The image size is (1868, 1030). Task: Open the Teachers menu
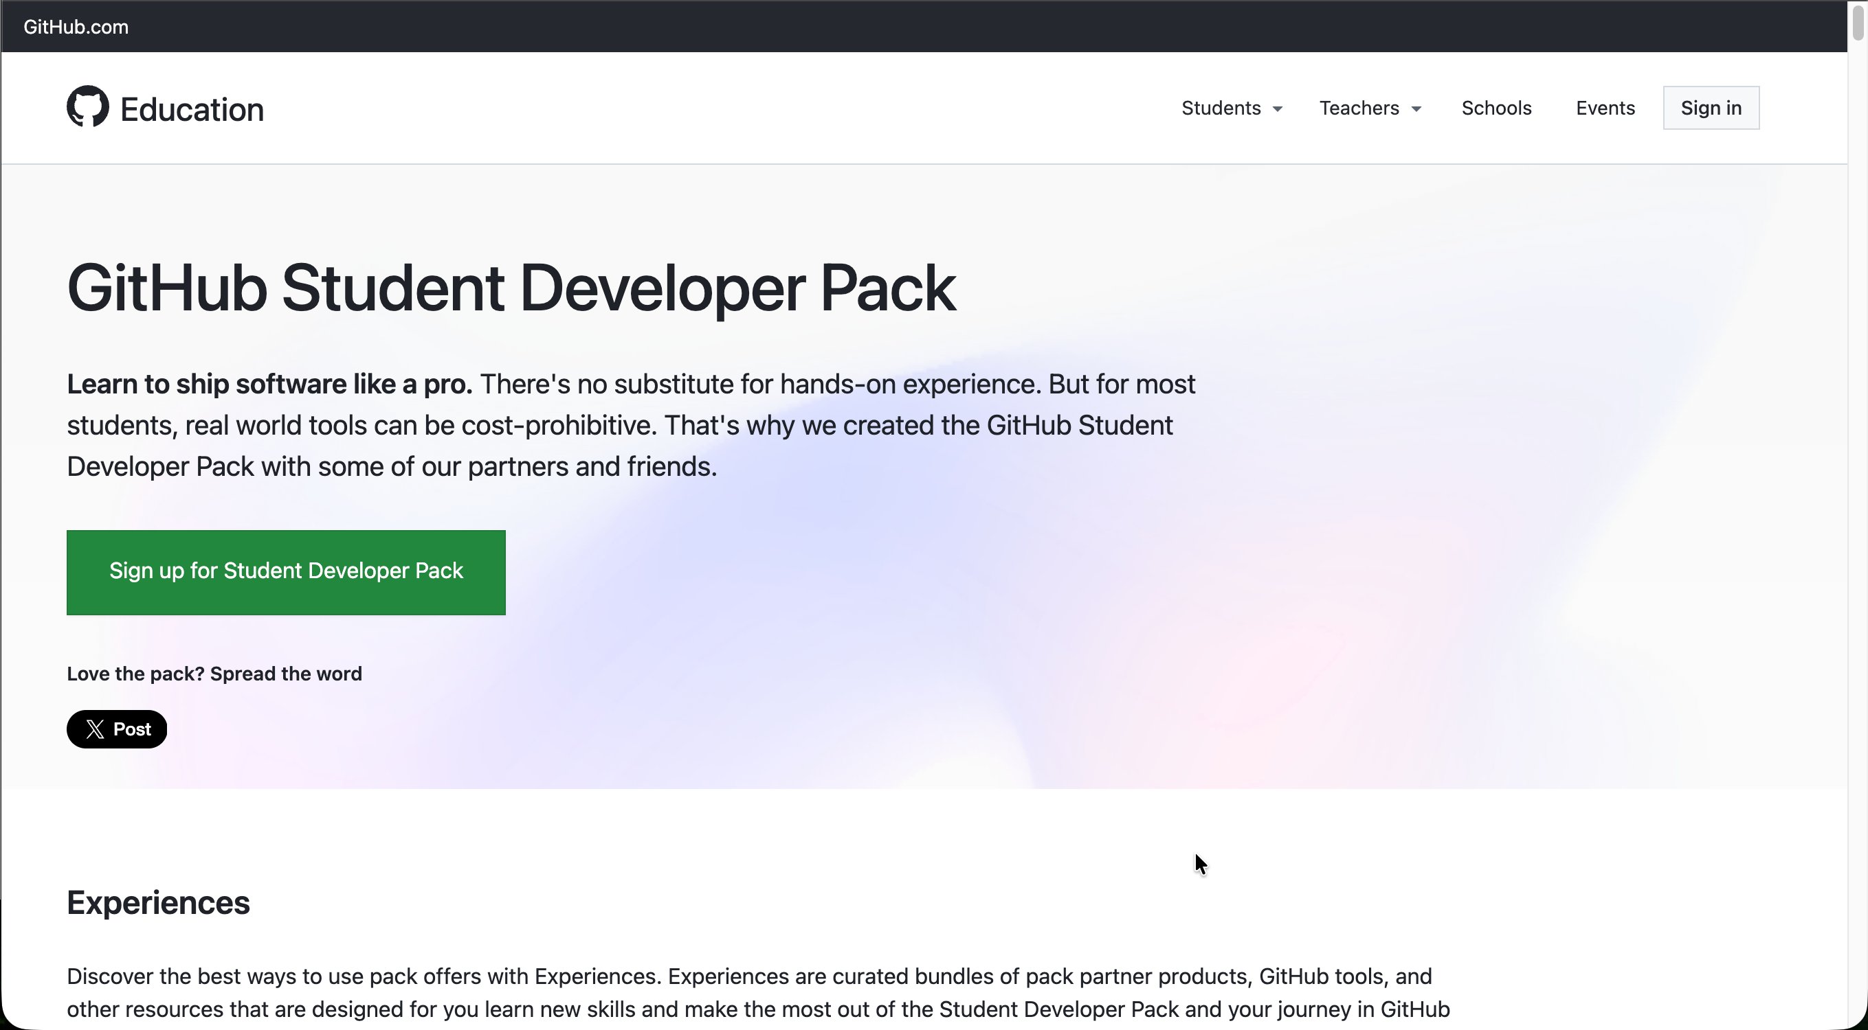(x=1370, y=108)
